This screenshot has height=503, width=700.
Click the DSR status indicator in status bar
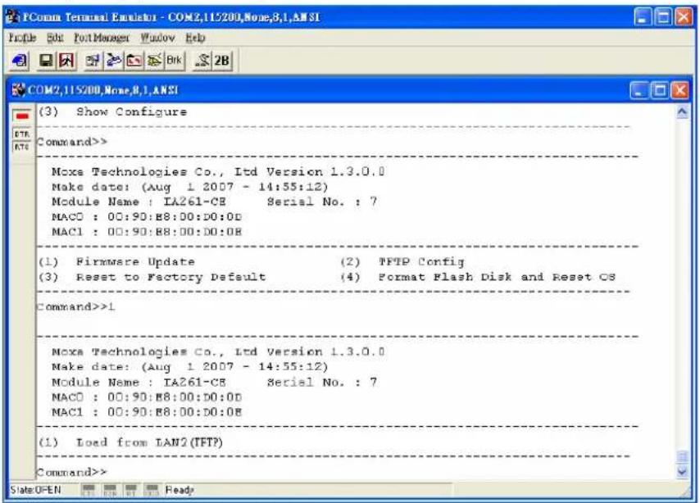coord(110,490)
